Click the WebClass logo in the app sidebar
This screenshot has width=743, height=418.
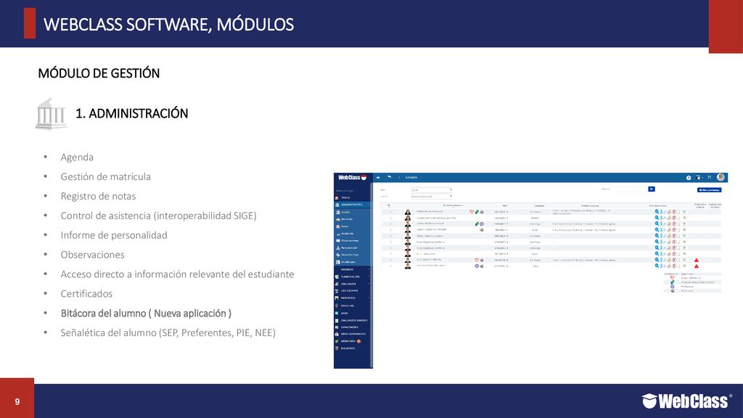[352, 177]
